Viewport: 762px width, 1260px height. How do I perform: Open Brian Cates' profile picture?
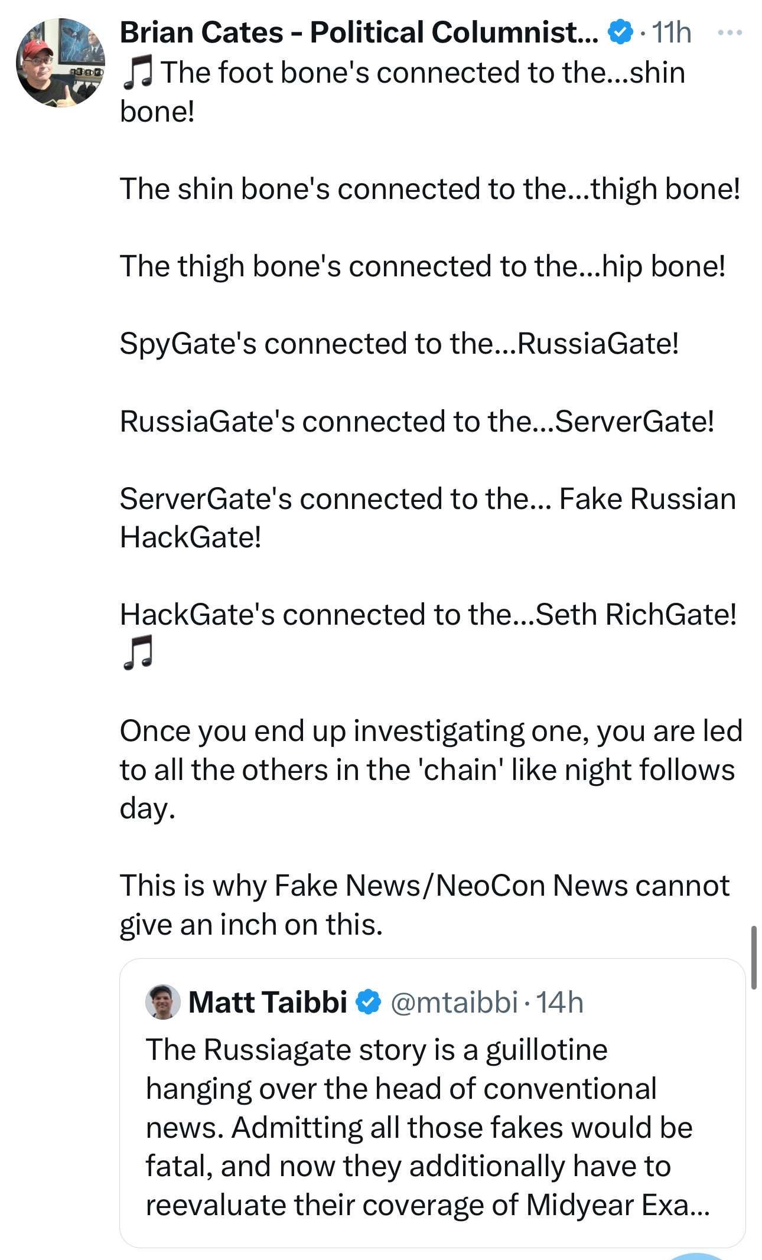60,63
